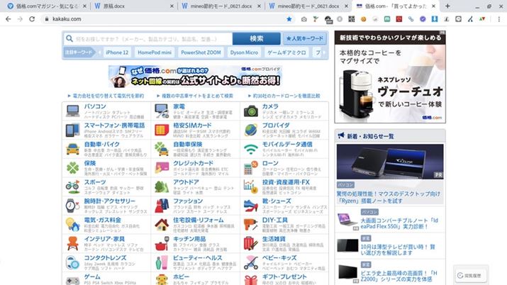Switch to the 価格.comマガジン tab
Viewport: 507px width, 285px height.
pos(47,6)
